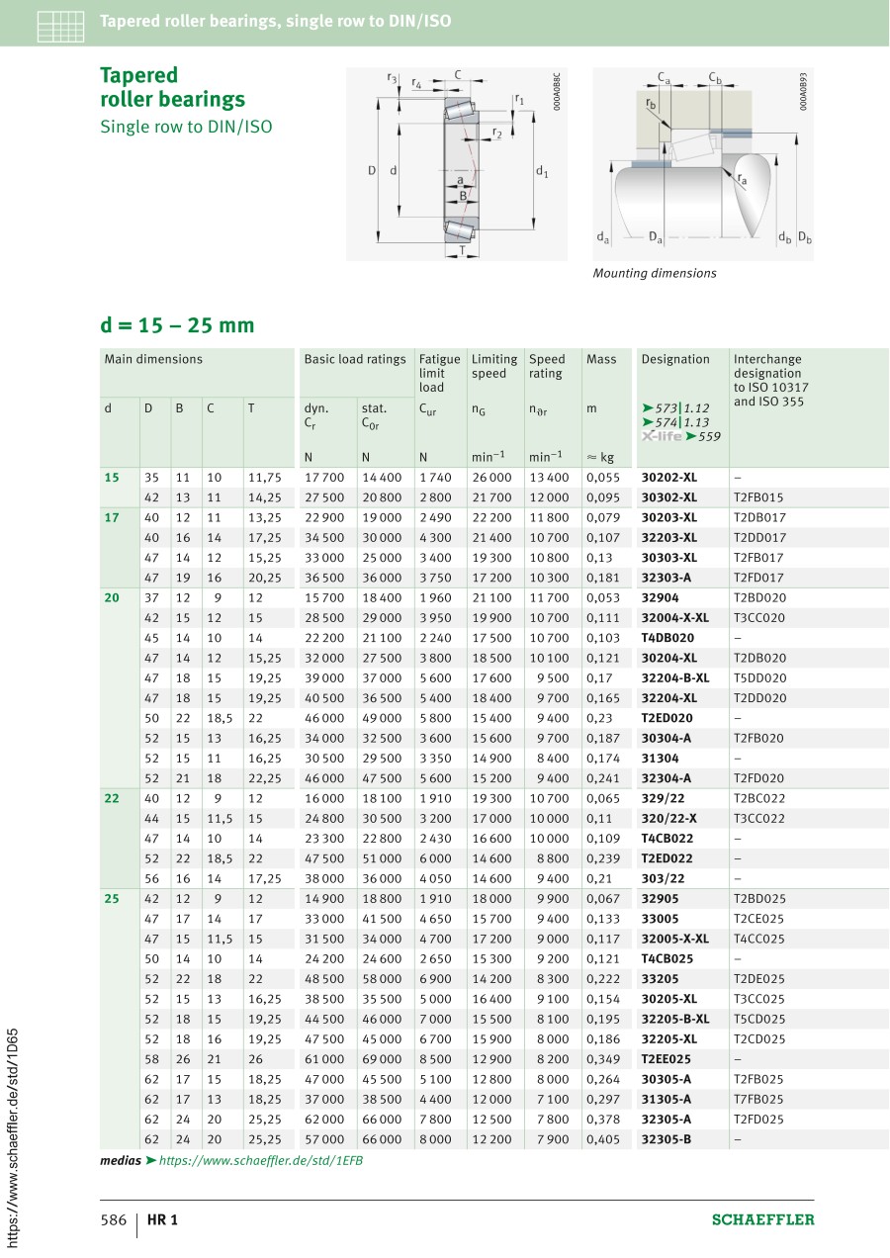Select designation 32004-X-XL
This screenshot has height=1258, width=890.
coord(675,618)
